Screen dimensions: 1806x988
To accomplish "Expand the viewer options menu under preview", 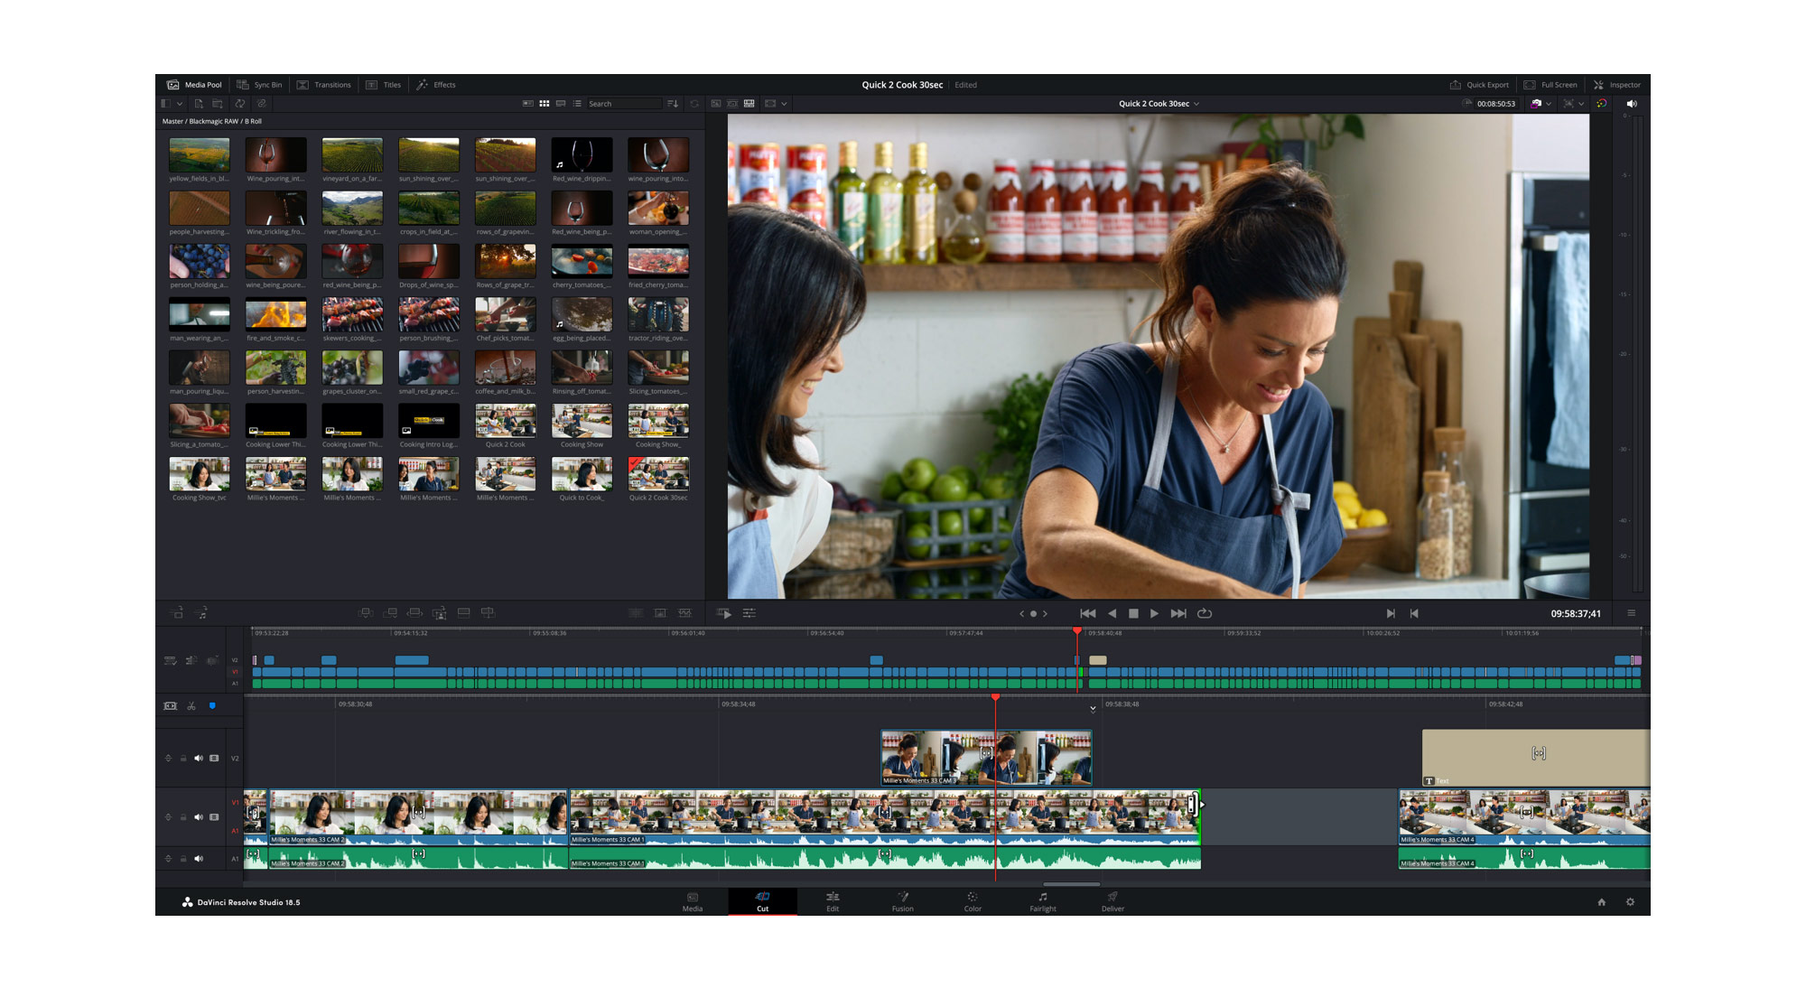I will pyautogui.click(x=1631, y=613).
